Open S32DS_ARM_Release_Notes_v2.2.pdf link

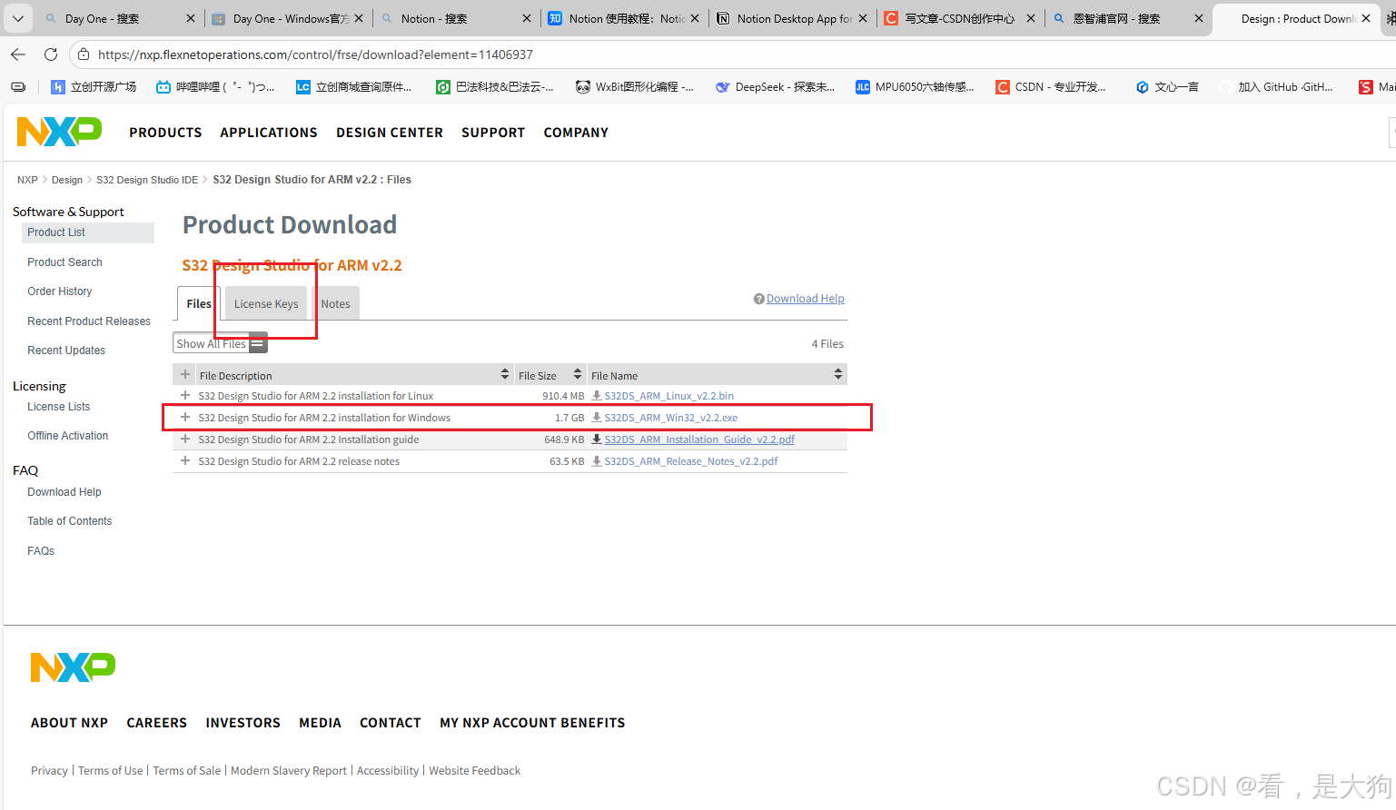(691, 461)
